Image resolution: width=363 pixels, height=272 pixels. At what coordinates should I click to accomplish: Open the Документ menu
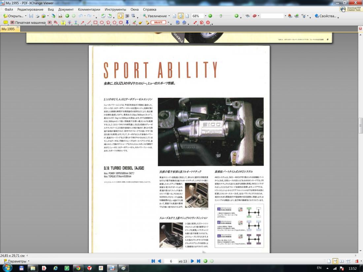(x=66, y=10)
